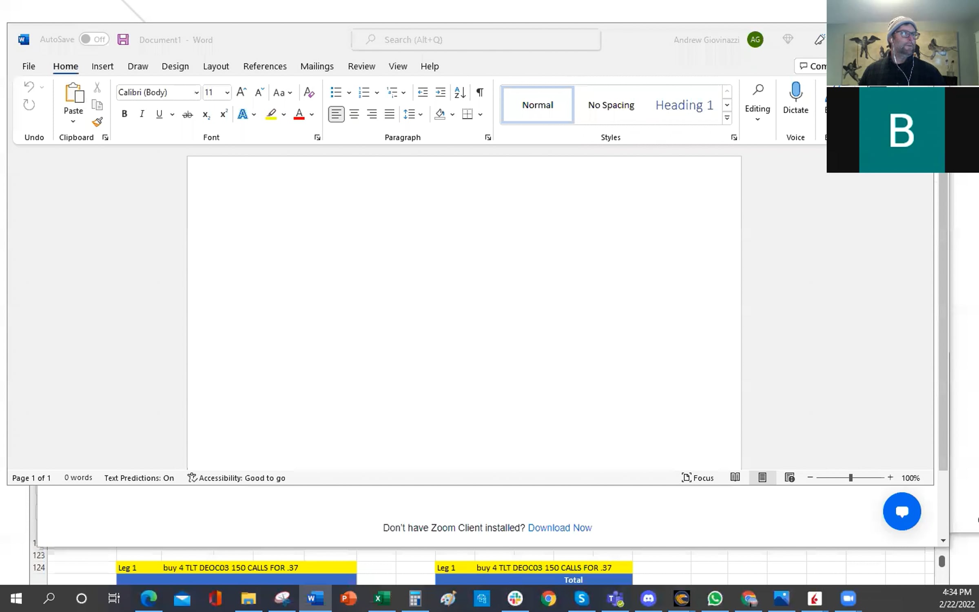Toggle AutoSave switch on

point(94,39)
